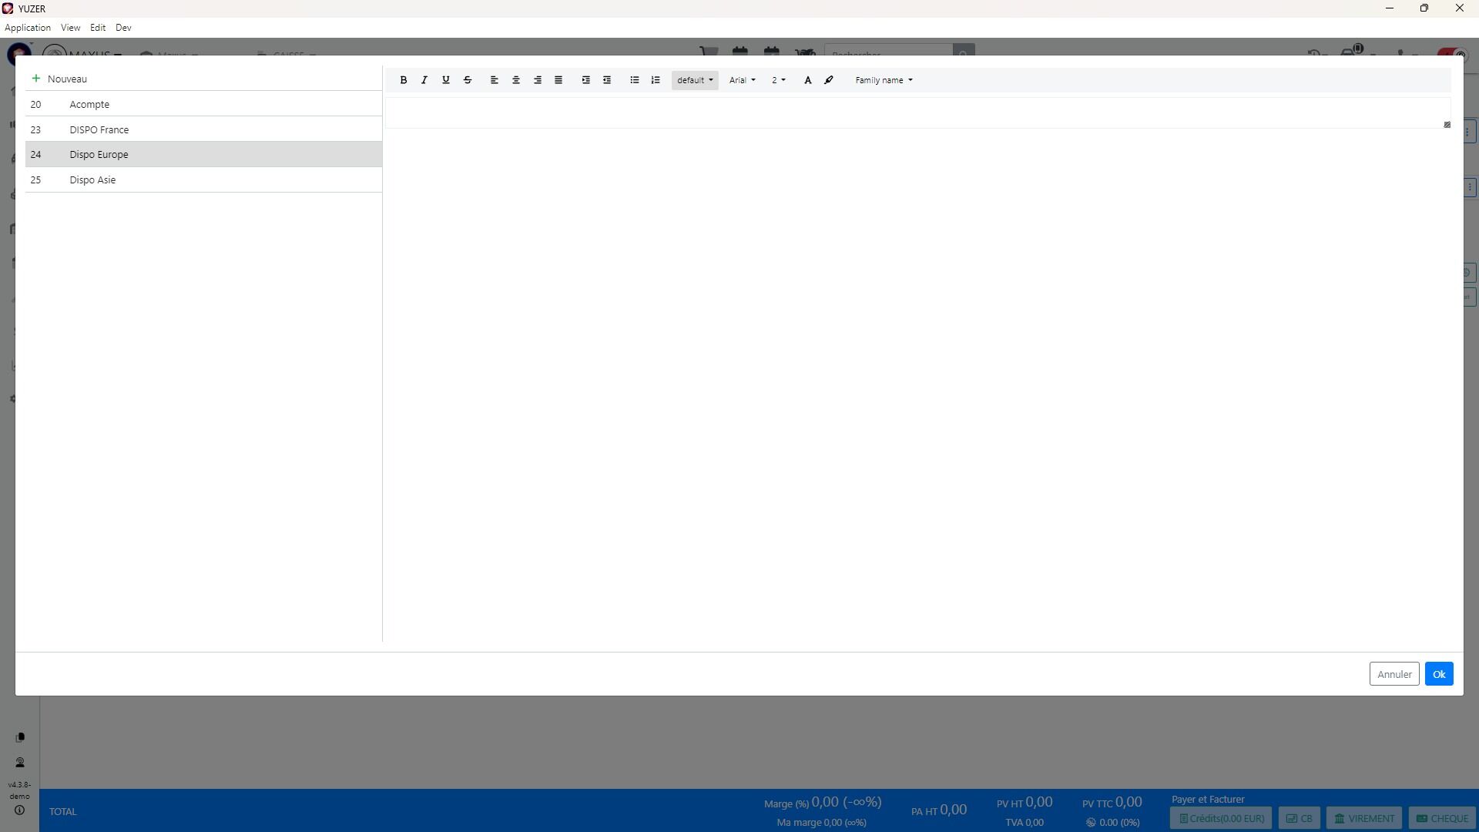Viewport: 1479px width, 832px height.
Task: Insert a bulleted list
Action: (x=635, y=80)
